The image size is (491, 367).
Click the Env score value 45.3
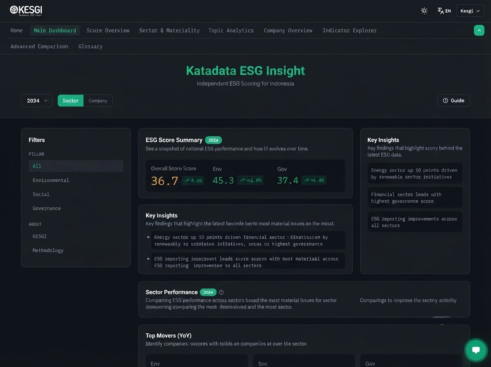point(223,180)
